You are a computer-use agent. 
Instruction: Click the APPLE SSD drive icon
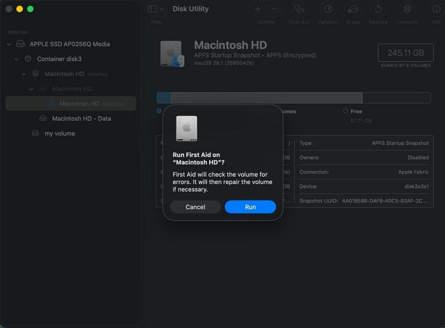[x=20, y=43]
